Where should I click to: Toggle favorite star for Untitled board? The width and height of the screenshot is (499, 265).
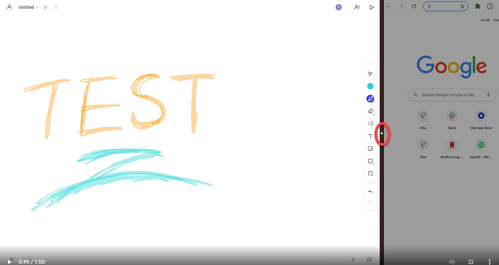click(x=56, y=7)
